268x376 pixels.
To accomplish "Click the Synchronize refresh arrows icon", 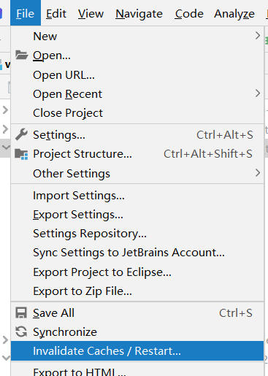I will pyautogui.click(x=21, y=331).
